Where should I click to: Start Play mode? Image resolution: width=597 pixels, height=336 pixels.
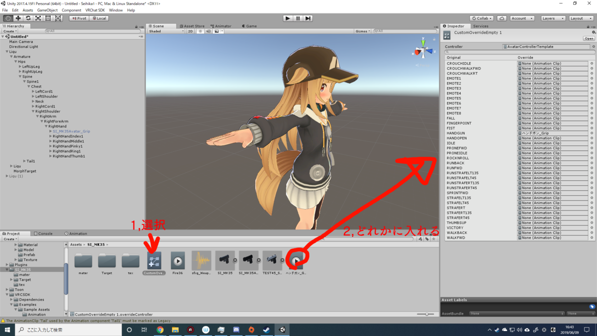(x=288, y=18)
